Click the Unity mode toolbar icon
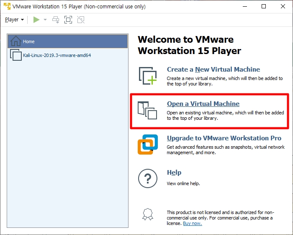293x235 pixels. pos(81,20)
